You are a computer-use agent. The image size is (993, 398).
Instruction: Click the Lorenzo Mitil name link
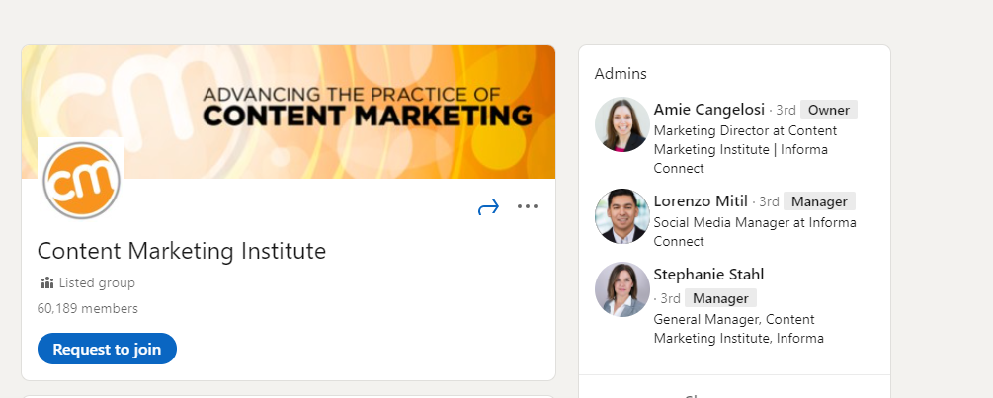(x=701, y=201)
